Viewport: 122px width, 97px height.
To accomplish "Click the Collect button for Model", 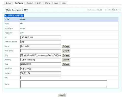I will click(66, 46).
